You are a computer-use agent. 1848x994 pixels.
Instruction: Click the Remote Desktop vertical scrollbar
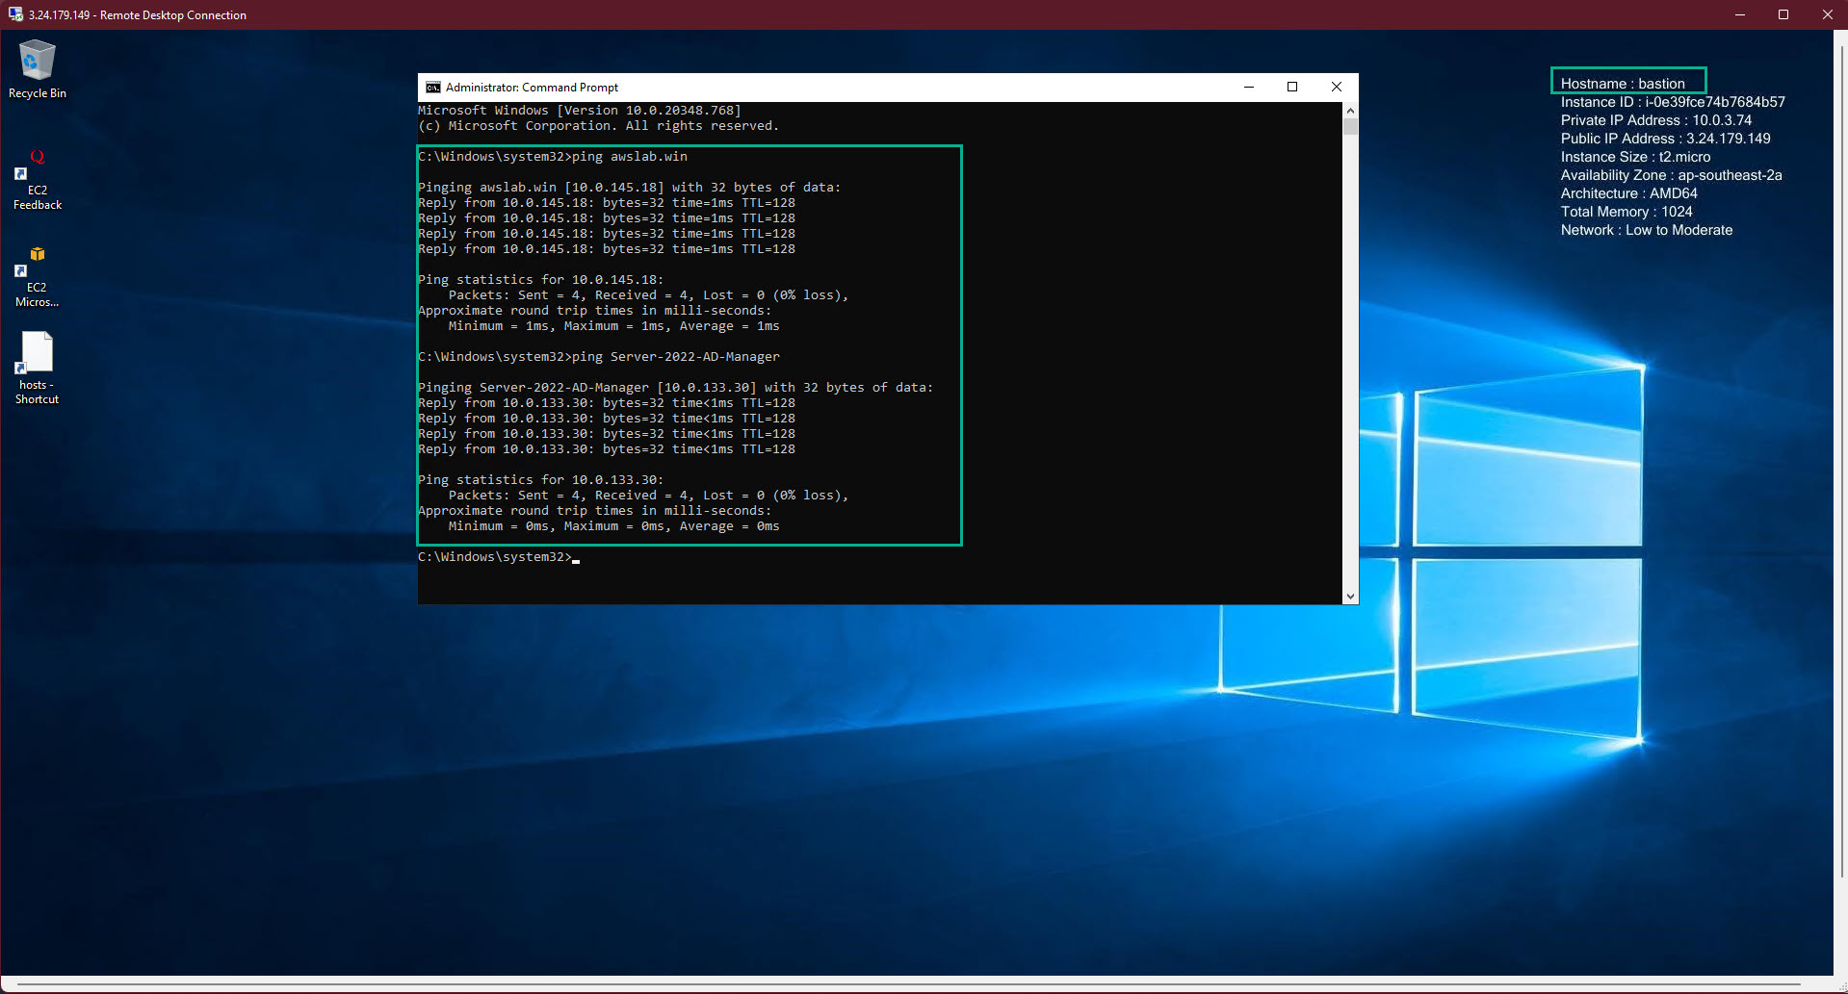coord(1840,460)
